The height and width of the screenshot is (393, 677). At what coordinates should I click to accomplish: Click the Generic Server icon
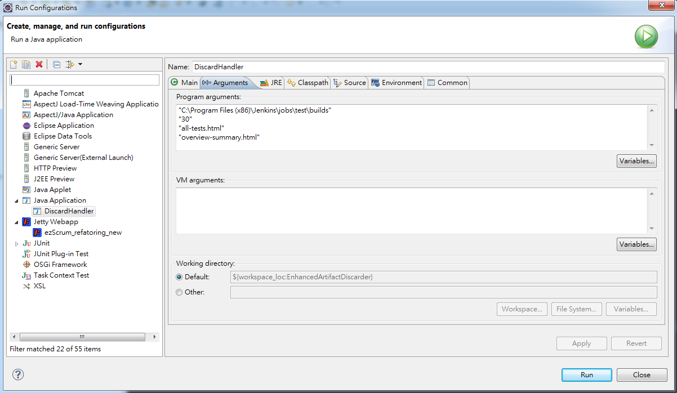pyautogui.click(x=26, y=147)
